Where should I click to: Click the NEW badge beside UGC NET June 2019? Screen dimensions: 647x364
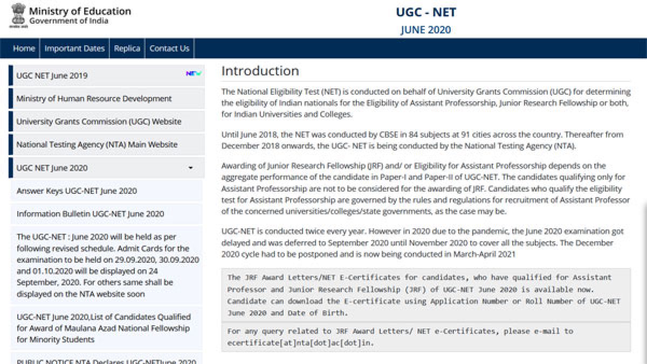pos(193,74)
